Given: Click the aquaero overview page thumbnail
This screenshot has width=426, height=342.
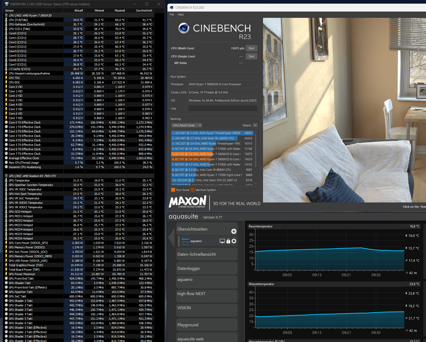Looking at the screenshot, I should coord(185,241).
